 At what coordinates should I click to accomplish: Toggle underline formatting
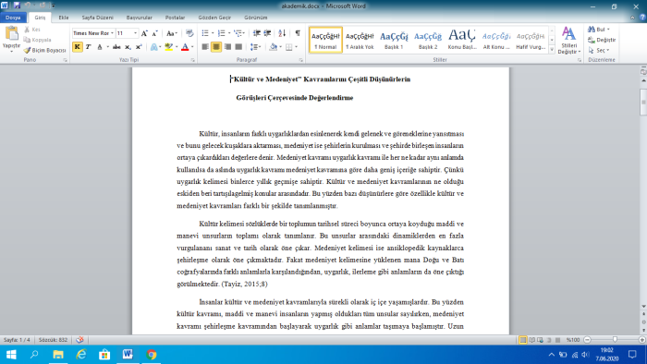[100, 47]
